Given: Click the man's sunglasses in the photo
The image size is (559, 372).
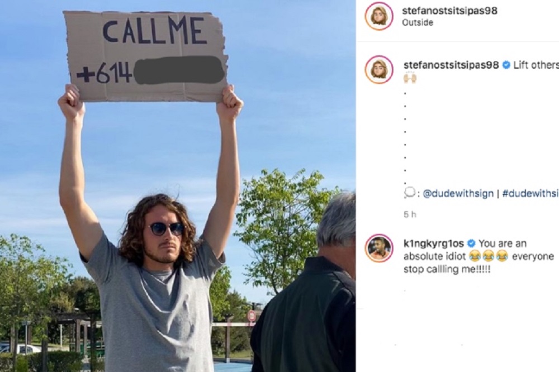Looking at the screenshot, I should tap(166, 229).
